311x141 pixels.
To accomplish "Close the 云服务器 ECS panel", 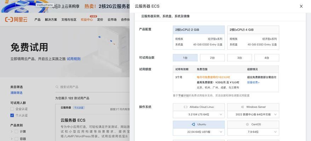I will point(301,6).
